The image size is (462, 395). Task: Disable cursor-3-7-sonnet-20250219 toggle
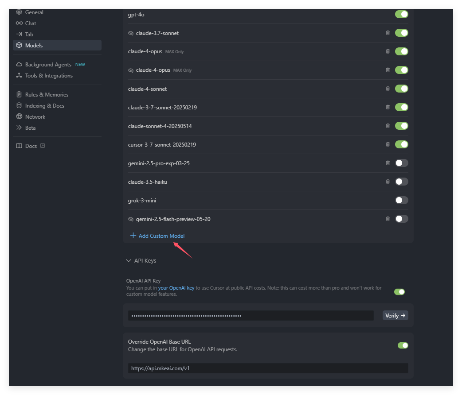point(402,144)
